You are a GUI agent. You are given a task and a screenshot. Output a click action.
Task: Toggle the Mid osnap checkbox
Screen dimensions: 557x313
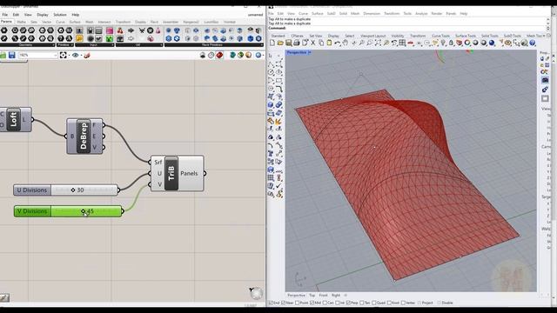pyautogui.click(x=312, y=303)
